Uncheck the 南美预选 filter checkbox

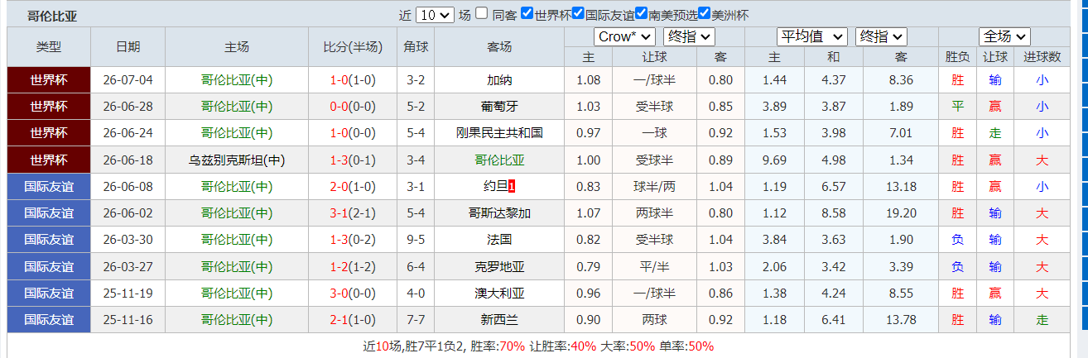(x=642, y=14)
